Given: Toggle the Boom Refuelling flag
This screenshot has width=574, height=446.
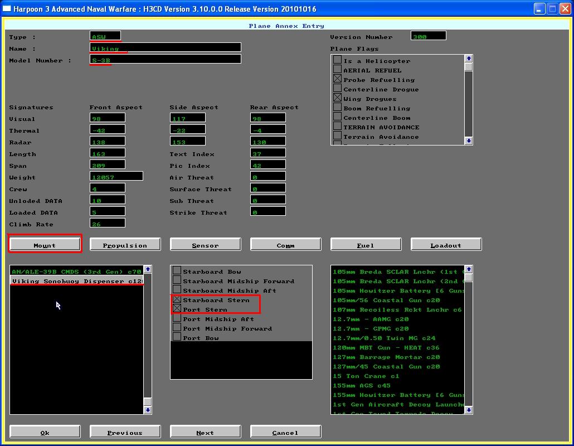Looking at the screenshot, I should point(337,107).
